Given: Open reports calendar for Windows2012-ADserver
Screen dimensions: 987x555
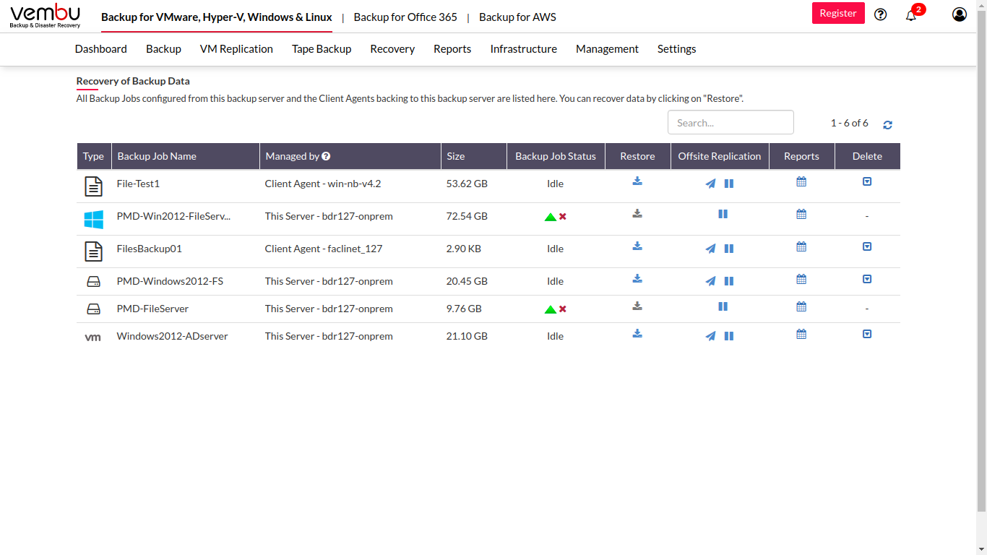Looking at the screenshot, I should point(801,334).
